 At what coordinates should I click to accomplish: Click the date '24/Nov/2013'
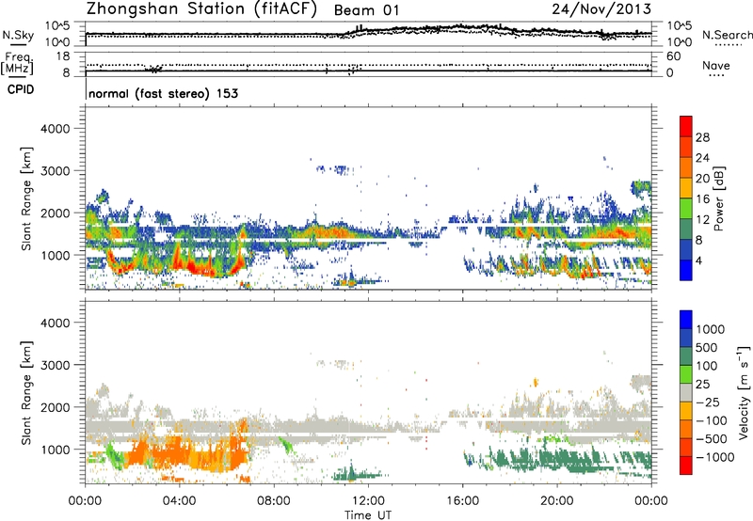click(x=601, y=8)
